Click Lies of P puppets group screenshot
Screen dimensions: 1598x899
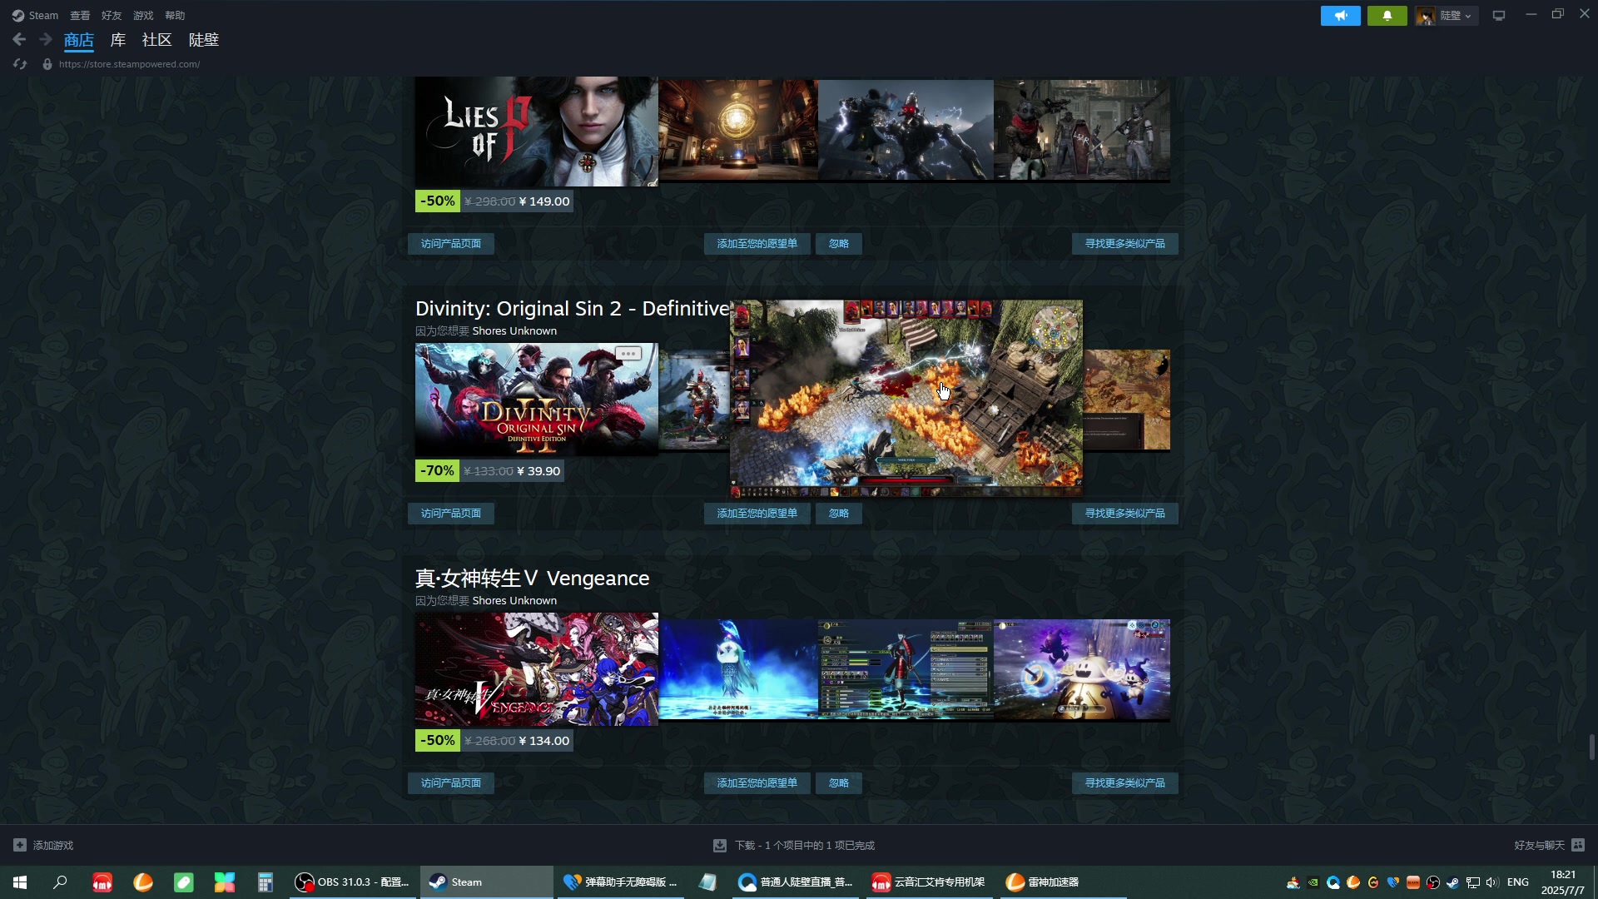[x=1082, y=130]
